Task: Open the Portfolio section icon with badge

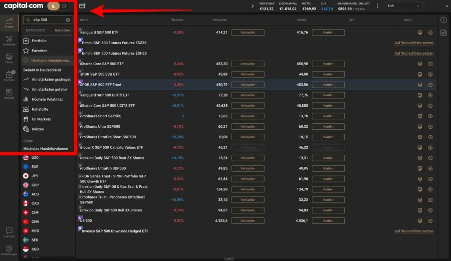Action: (x=9, y=76)
